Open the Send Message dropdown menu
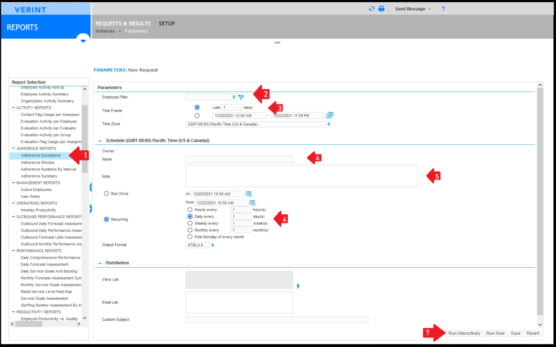The width and height of the screenshot is (556, 347). tap(413, 9)
